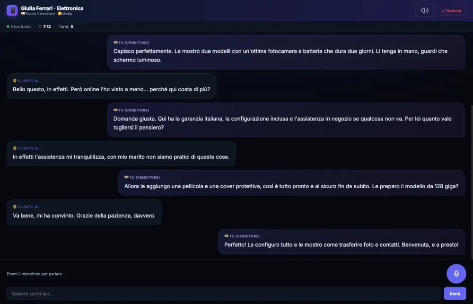Click the message starting 'Capisco perfettamente'
Screen dimensions: 473x304
point(286,52)
